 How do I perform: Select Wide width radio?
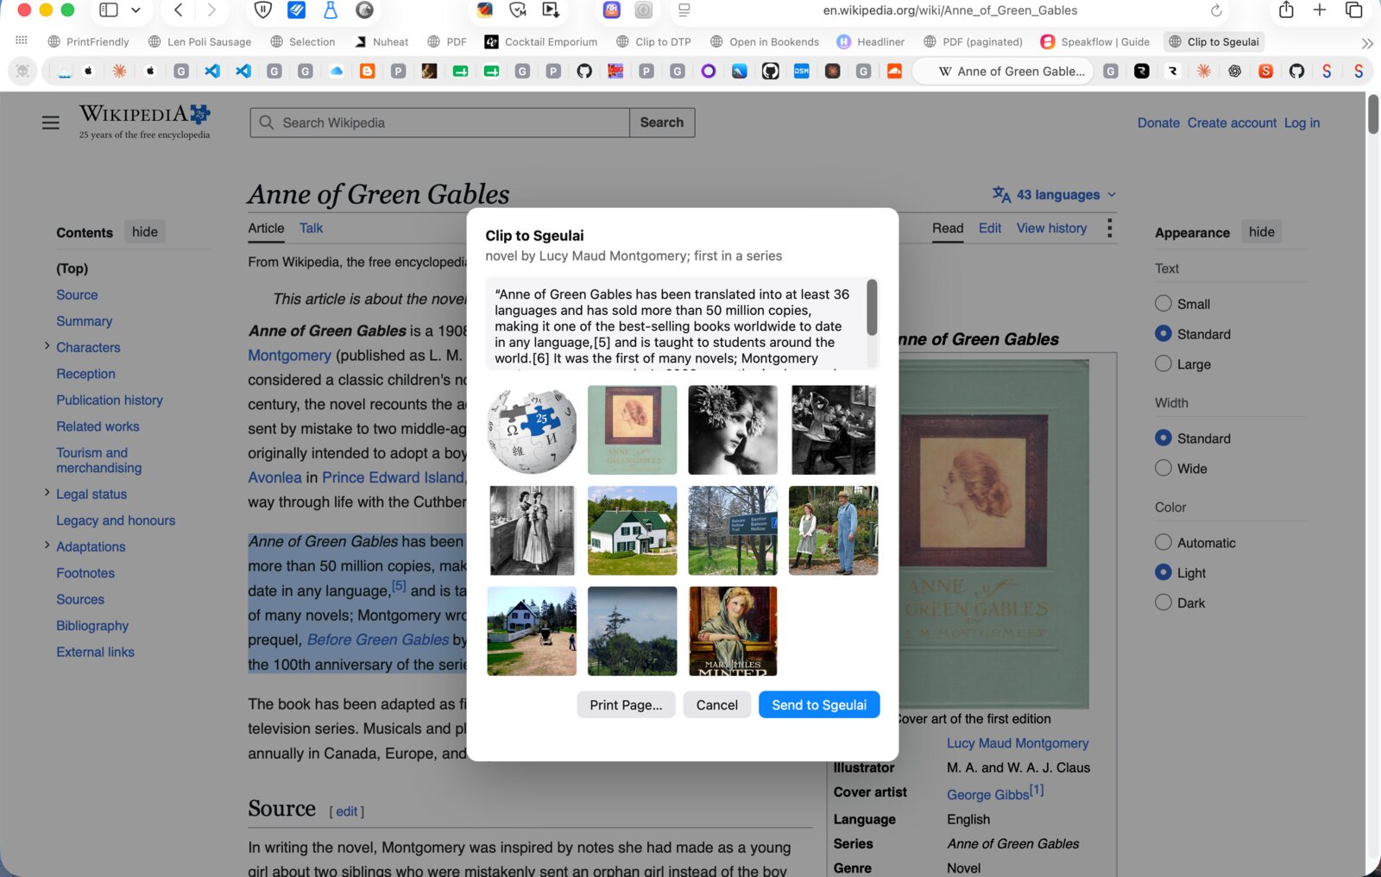tap(1163, 468)
